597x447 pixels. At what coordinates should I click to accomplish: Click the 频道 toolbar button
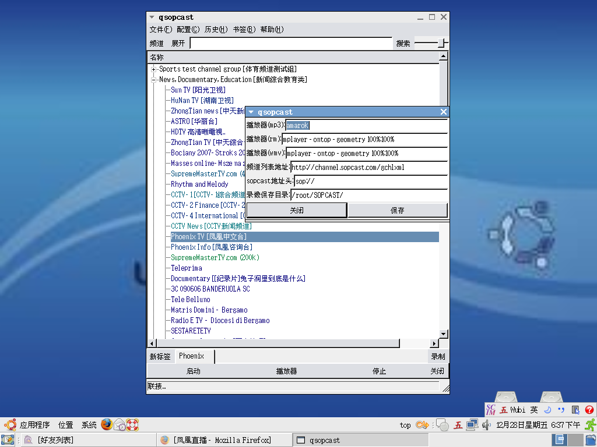tap(156, 43)
